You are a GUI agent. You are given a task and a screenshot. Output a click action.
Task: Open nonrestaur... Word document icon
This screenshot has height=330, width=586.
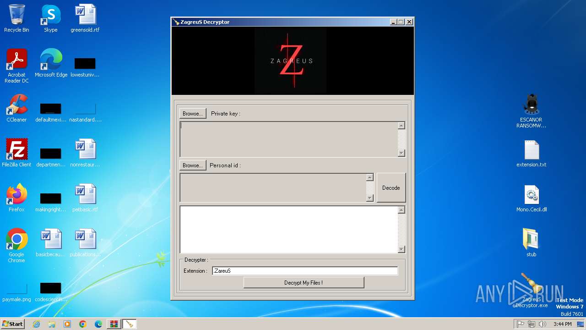click(85, 153)
